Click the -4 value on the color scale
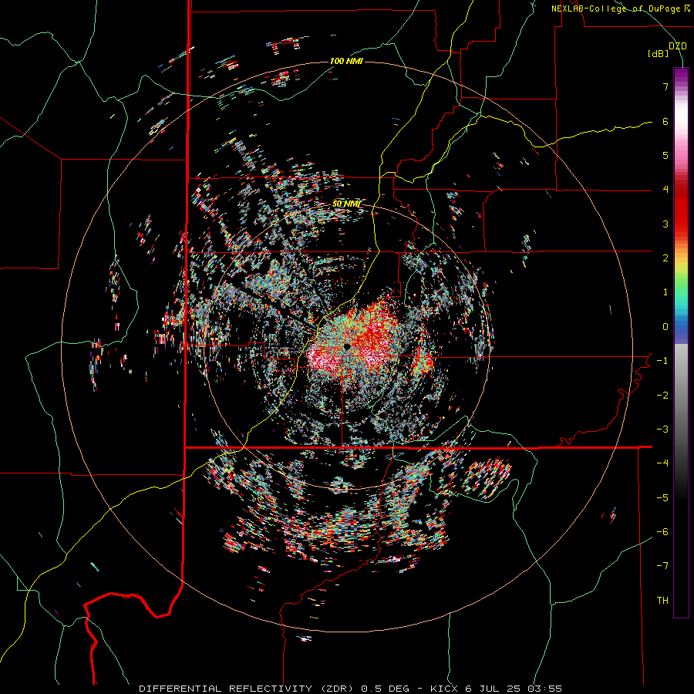694x694 pixels. pos(662,463)
